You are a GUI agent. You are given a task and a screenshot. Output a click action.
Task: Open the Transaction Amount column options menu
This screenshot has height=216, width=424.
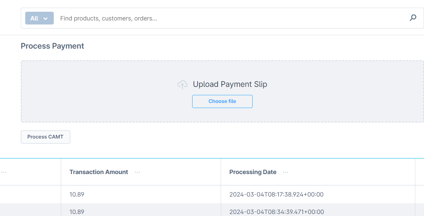(137, 172)
